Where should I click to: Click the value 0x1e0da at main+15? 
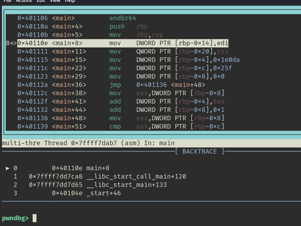(226, 60)
